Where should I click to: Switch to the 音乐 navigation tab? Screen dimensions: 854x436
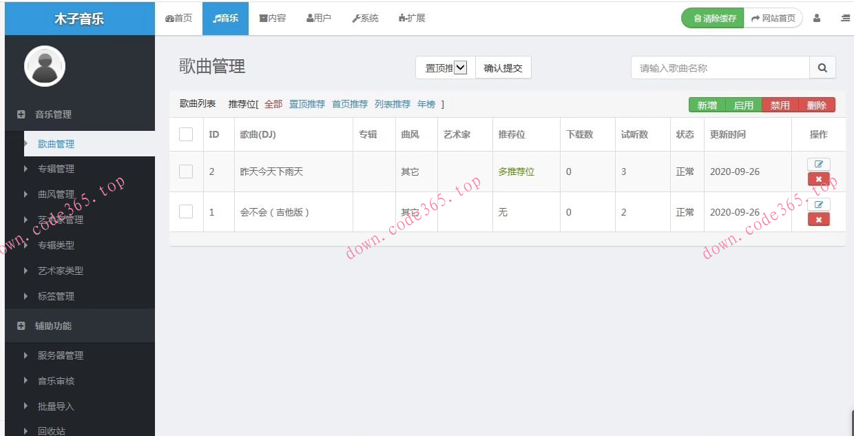(225, 18)
